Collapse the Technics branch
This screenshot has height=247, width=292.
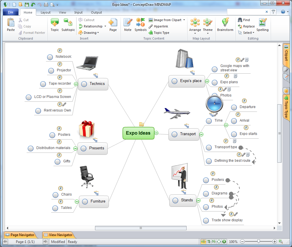(76, 84)
